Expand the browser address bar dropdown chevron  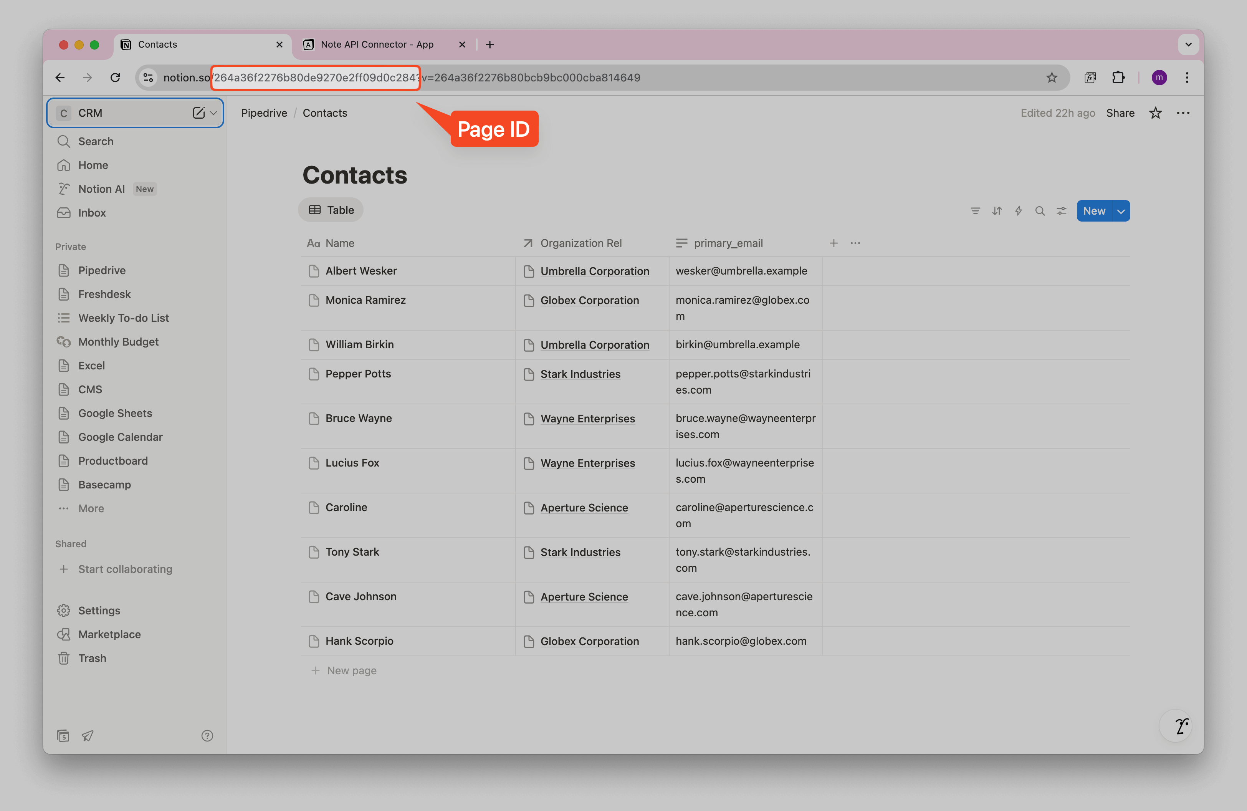point(1188,44)
